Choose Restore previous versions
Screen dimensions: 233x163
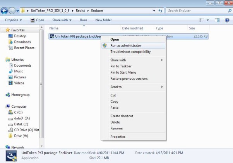point(133,79)
